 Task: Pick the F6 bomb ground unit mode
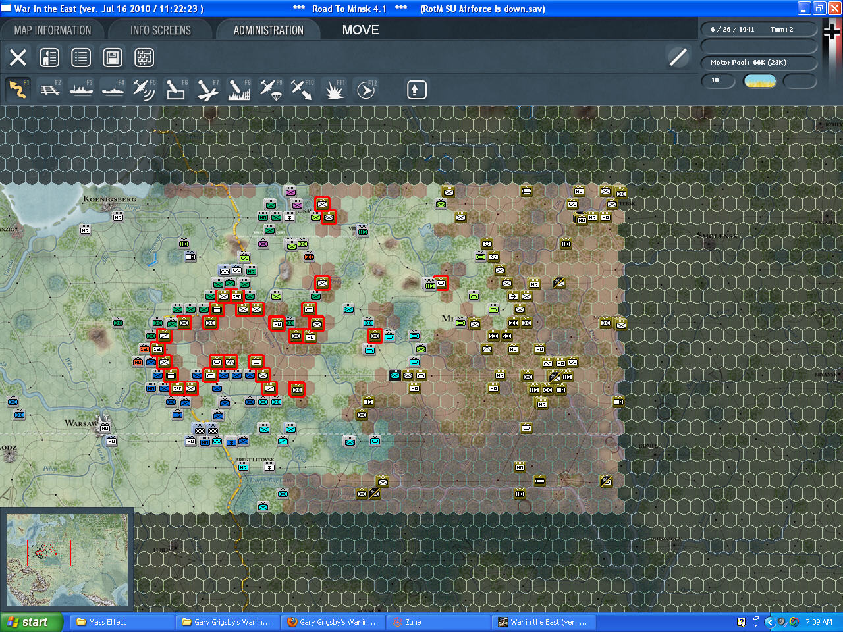pyautogui.click(x=176, y=90)
